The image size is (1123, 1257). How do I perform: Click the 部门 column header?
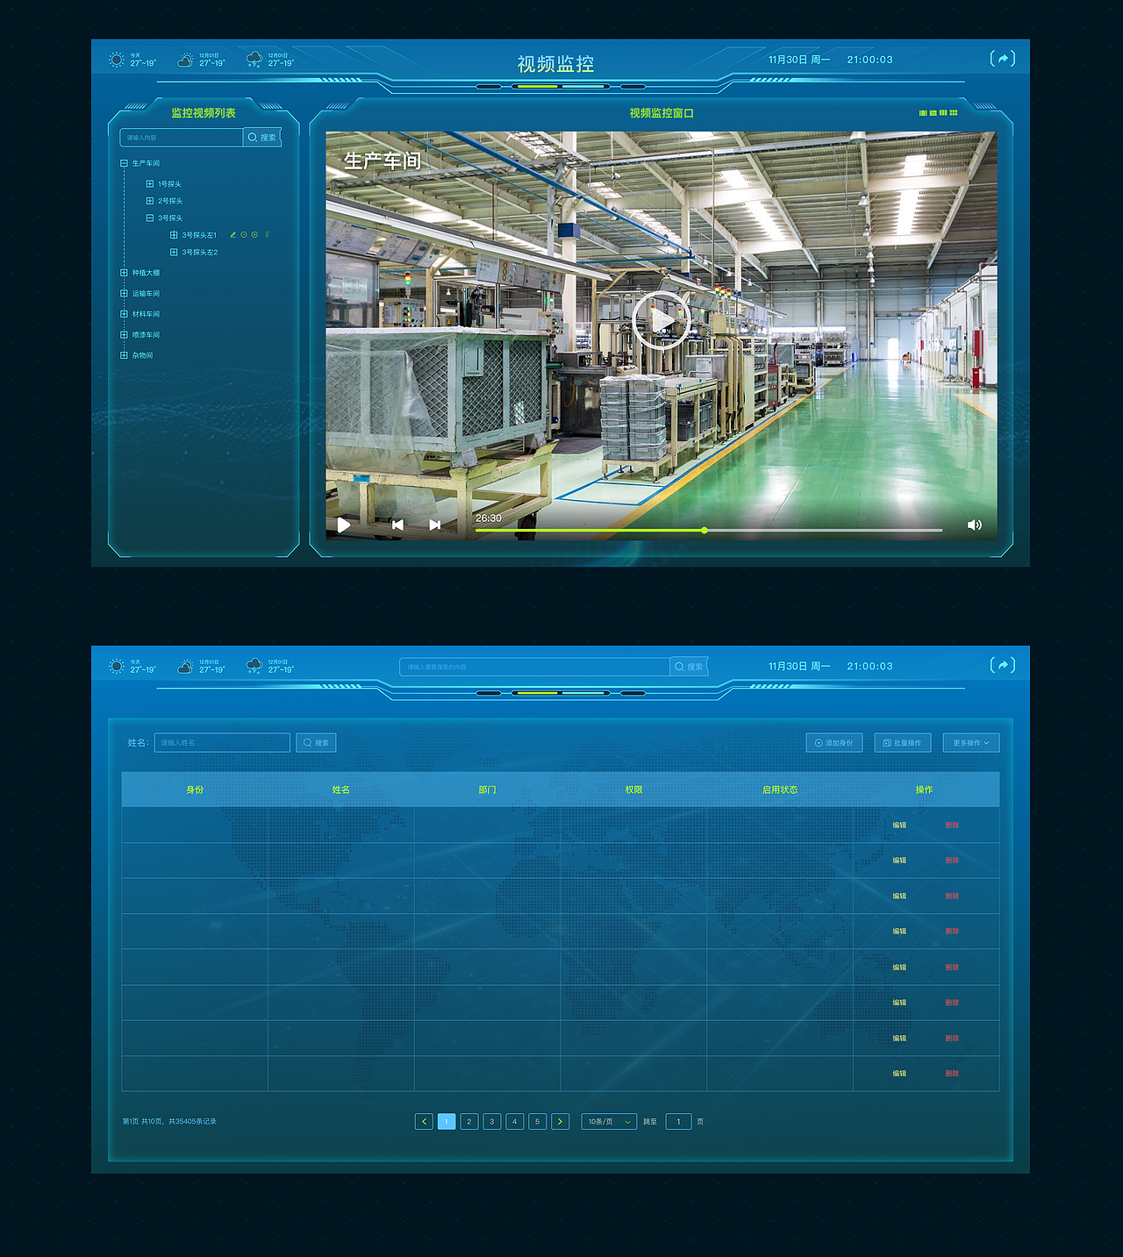coord(488,790)
